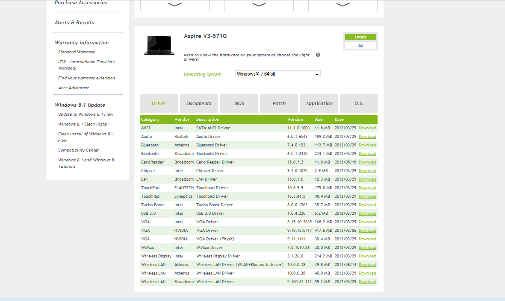This screenshot has width=505, height=301.
Task: Open Purchase Accessories in sidebar
Action: click(81, 3)
